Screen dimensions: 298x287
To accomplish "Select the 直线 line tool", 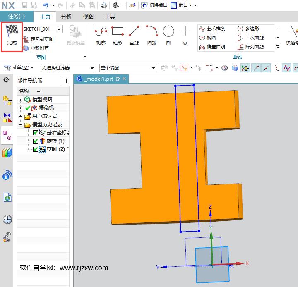I will 134,35.
